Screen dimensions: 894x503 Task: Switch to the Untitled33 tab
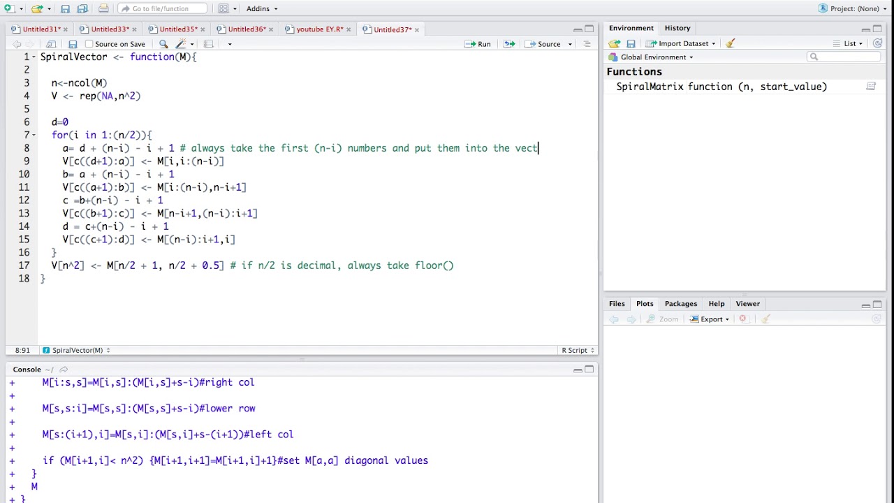pyautogui.click(x=110, y=29)
